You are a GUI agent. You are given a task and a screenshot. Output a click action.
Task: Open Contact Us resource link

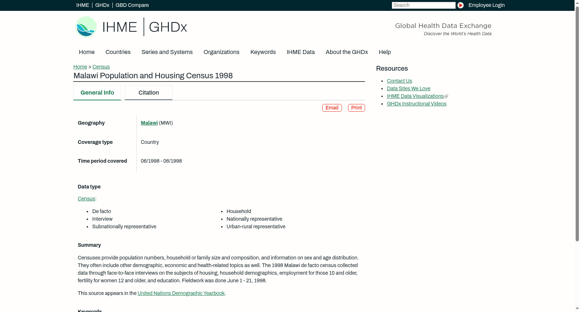point(399,81)
